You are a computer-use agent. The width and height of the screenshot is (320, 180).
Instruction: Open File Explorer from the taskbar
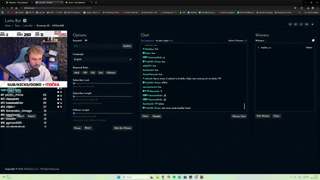157,177
